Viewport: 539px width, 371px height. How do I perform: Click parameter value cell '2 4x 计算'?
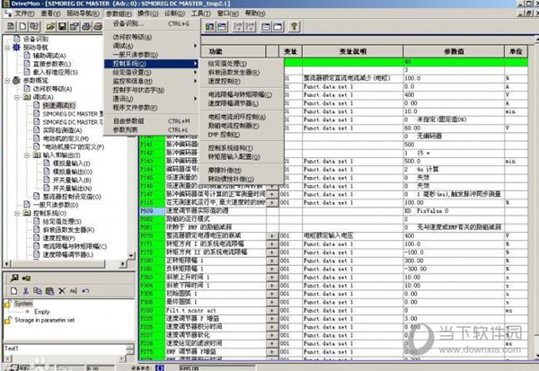coord(454,169)
